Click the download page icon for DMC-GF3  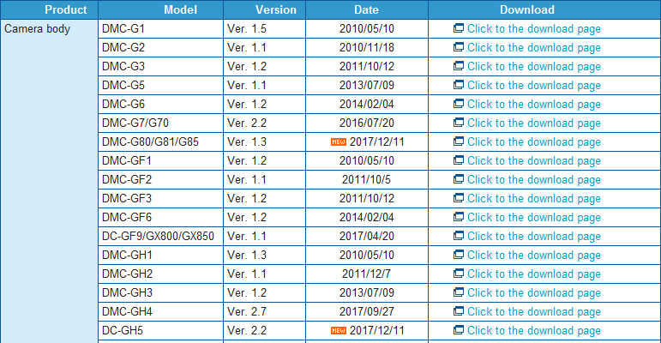point(458,198)
